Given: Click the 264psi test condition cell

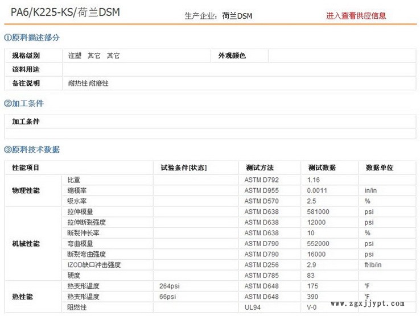Looking at the screenshot, I should [x=196, y=286].
